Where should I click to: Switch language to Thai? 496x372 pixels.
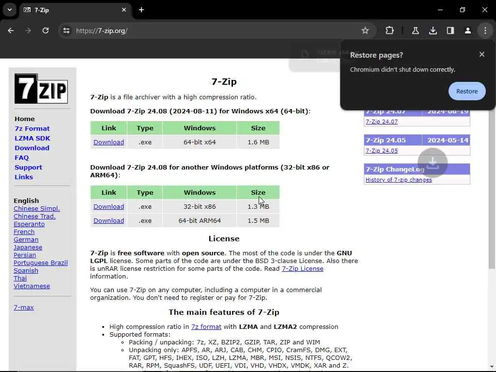[x=20, y=279]
